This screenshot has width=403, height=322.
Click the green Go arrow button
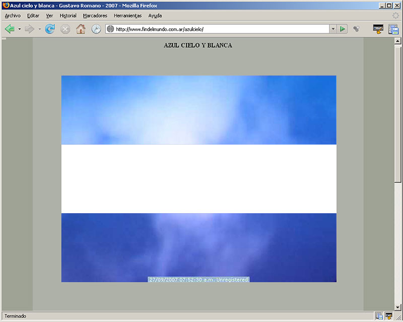[343, 29]
